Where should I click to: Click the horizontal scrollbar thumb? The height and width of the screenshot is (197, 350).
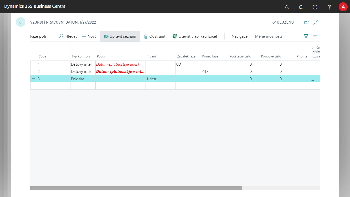tap(136, 188)
